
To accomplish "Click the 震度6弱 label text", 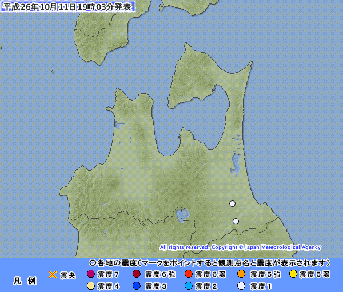I will [210, 274].
